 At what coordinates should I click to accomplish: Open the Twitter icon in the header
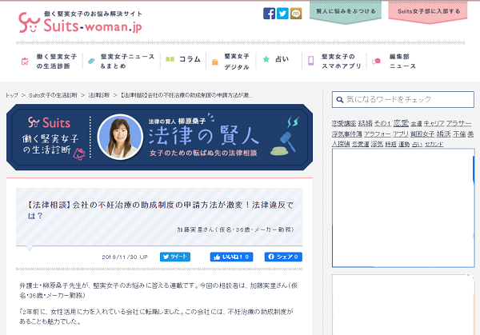click(x=282, y=14)
